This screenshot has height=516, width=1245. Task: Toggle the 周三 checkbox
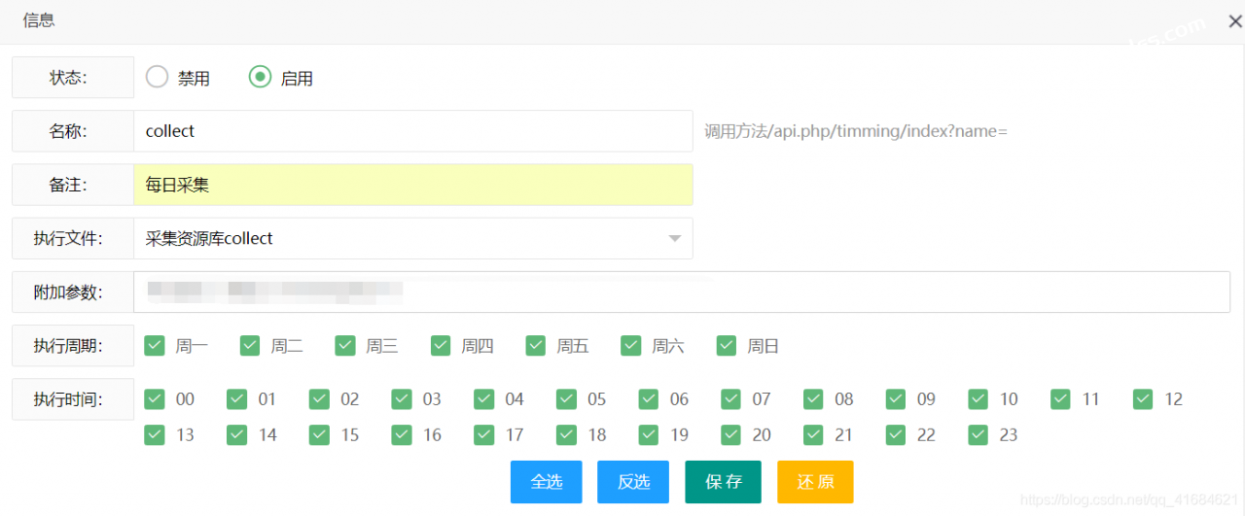[x=345, y=346]
